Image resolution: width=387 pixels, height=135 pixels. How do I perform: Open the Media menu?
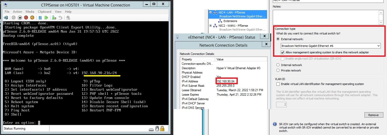(x=30, y=12)
